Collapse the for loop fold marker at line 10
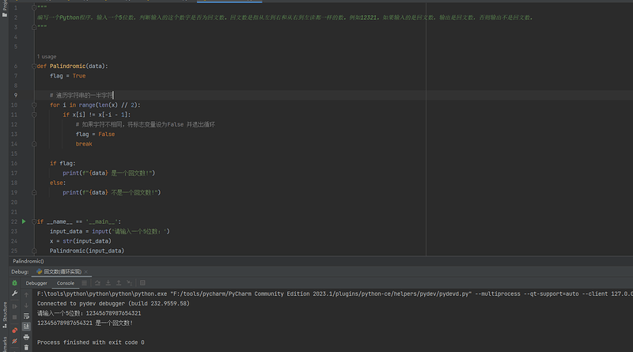Image resolution: width=633 pixels, height=352 pixels. coord(34,105)
